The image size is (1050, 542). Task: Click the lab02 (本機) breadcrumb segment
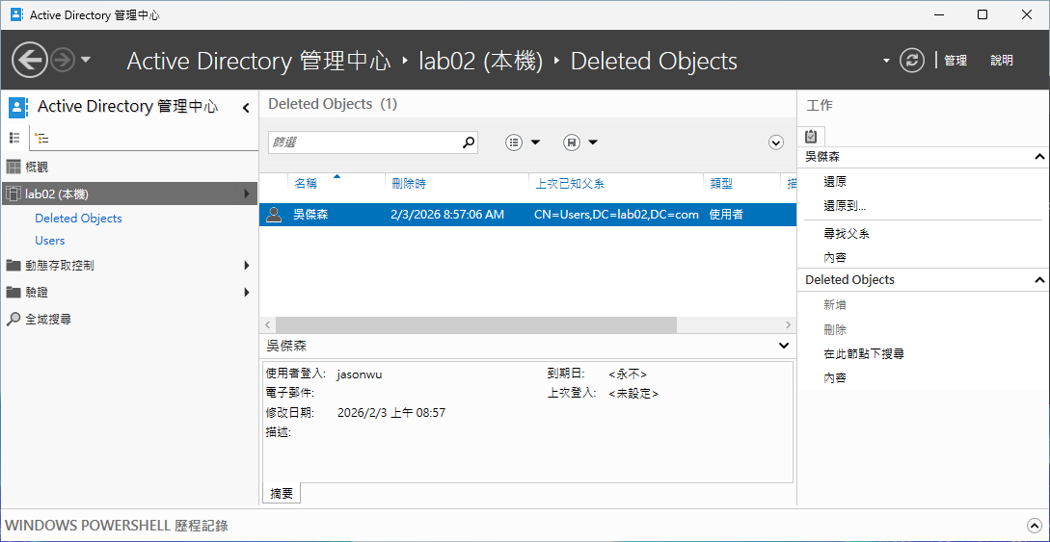tap(480, 61)
